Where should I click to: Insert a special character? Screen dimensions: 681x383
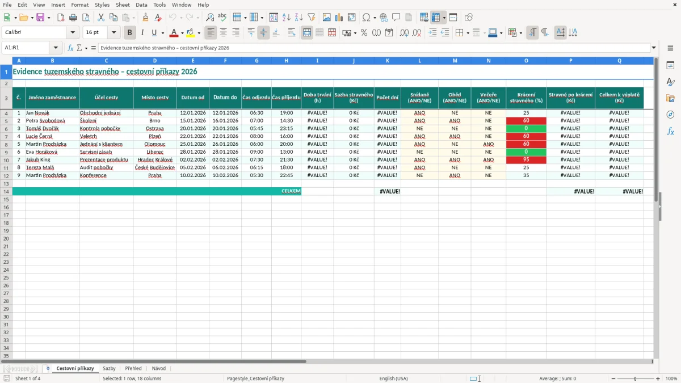point(366,18)
